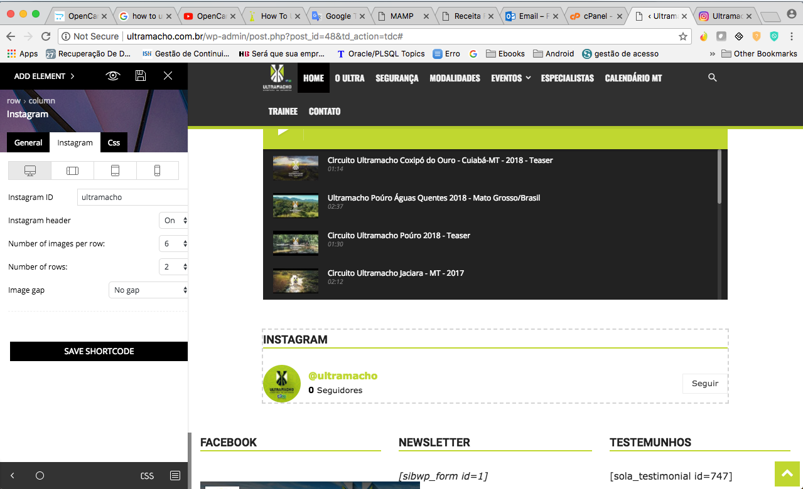This screenshot has width=803, height=489.
Task: Show more bookmarks chevron
Action: coord(712,54)
